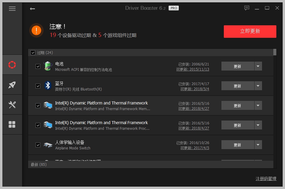Image resolution: width=285 pixels, height=189 pixels.
Task: Uncheck the Thermal Framework Proc... checkbox
Action: point(38,125)
